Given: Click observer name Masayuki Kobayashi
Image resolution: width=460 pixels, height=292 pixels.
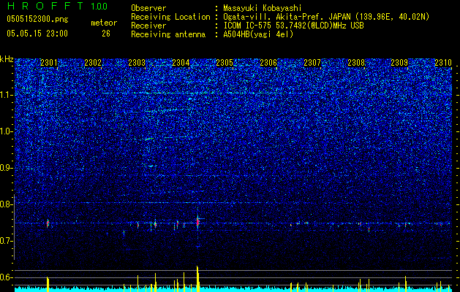Looking at the screenshot, I should point(263,8).
